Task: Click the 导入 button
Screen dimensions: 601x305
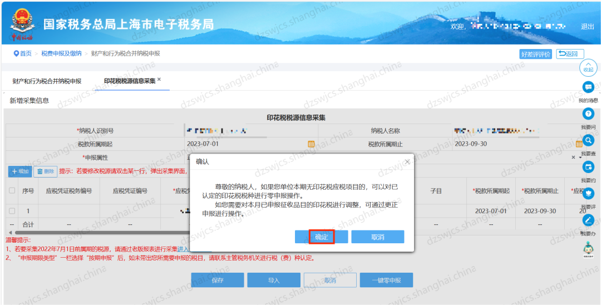Action: (274, 280)
